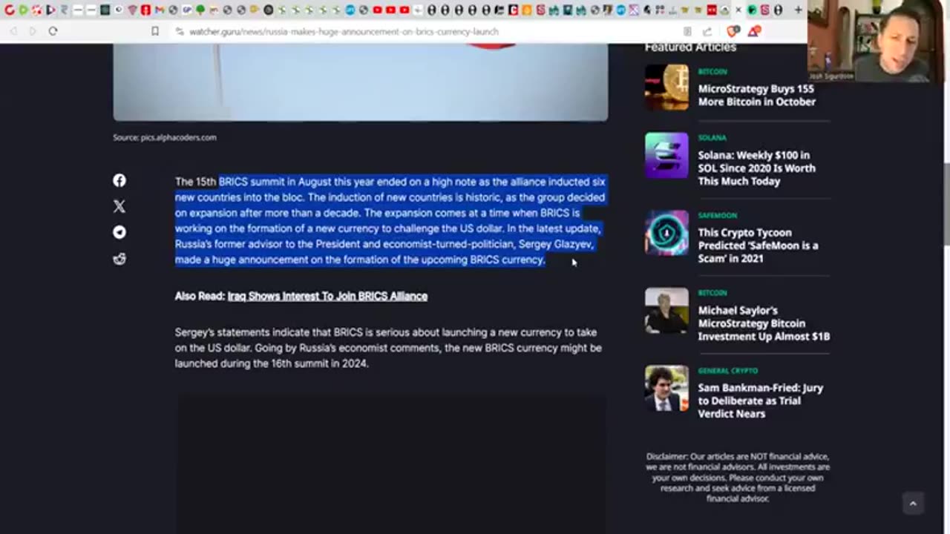950x534 pixels.
Task: Click paragraph starting Sergey's statements indicate
Action: (x=388, y=348)
